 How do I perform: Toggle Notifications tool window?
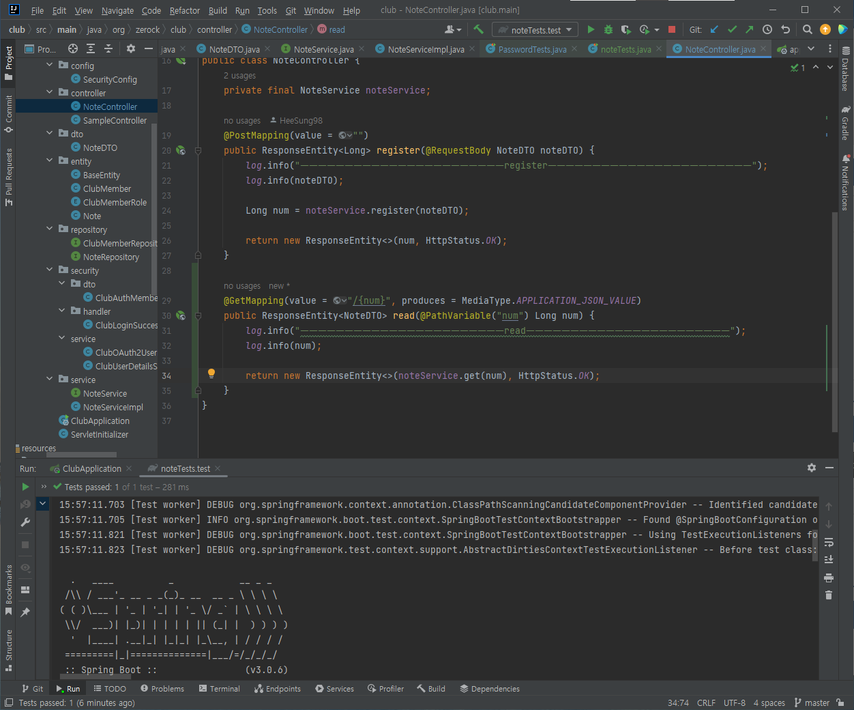point(846,182)
